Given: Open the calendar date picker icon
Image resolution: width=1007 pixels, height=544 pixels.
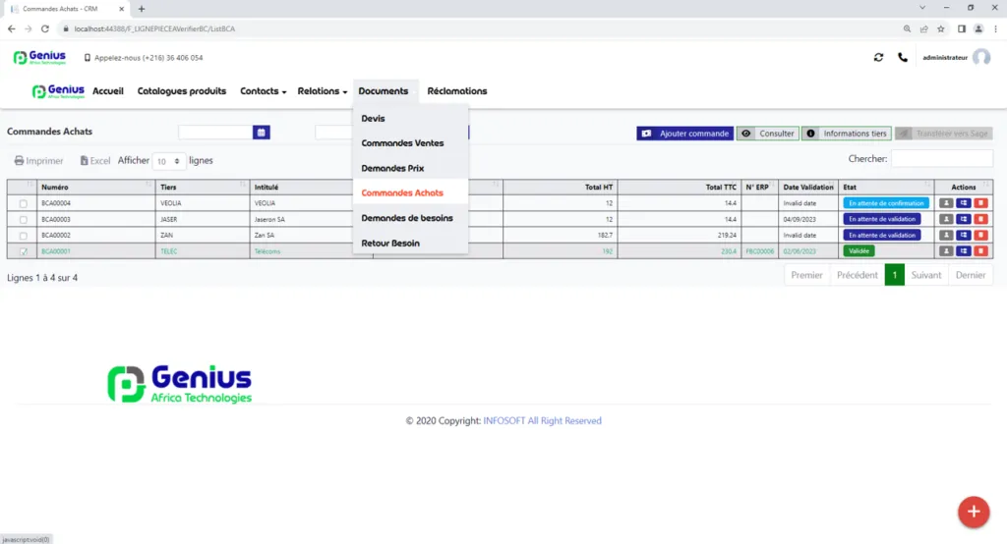Looking at the screenshot, I should tap(262, 133).
